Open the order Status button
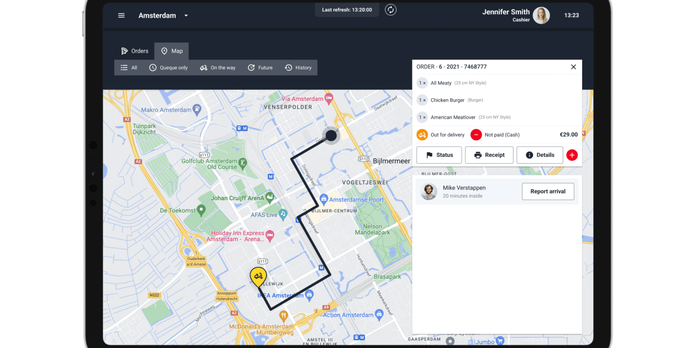The height and width of the screenshot is (348, 697). tap(439, 155)
